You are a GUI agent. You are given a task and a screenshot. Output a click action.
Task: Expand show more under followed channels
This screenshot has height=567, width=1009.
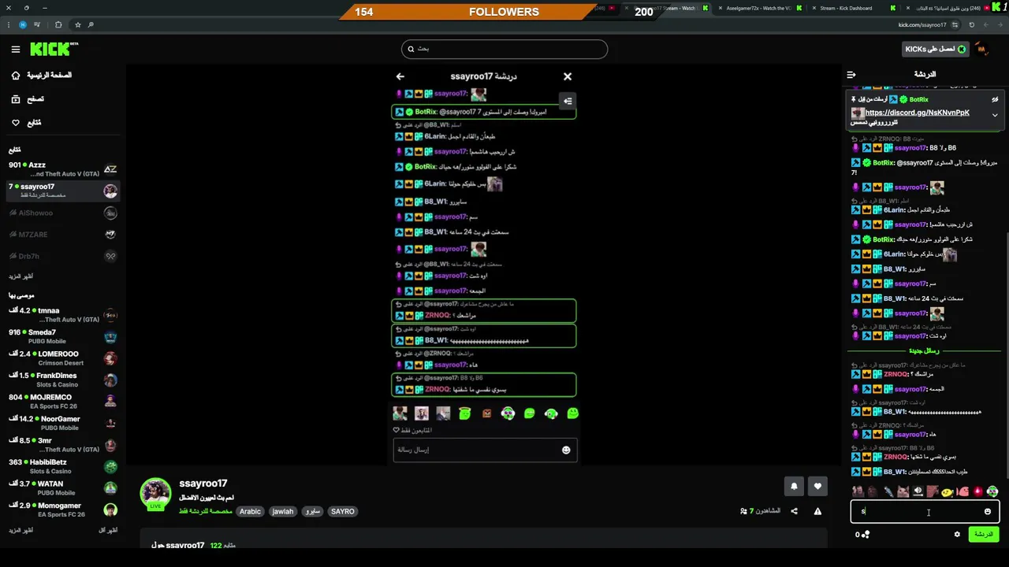(x=20, y=276)
